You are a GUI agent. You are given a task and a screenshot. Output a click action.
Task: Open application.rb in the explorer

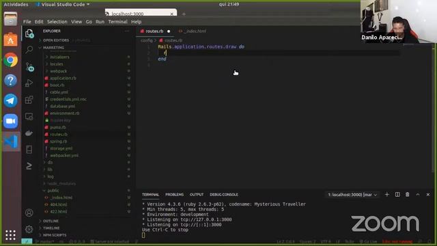[x=63, y=78]
